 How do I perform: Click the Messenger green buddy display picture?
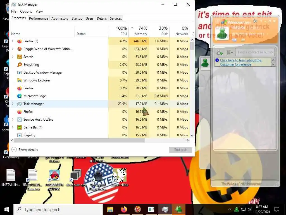(x=222, y=34)
